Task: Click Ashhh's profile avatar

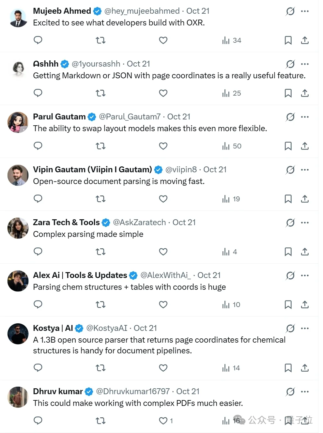Action: [x=18, y=70]
